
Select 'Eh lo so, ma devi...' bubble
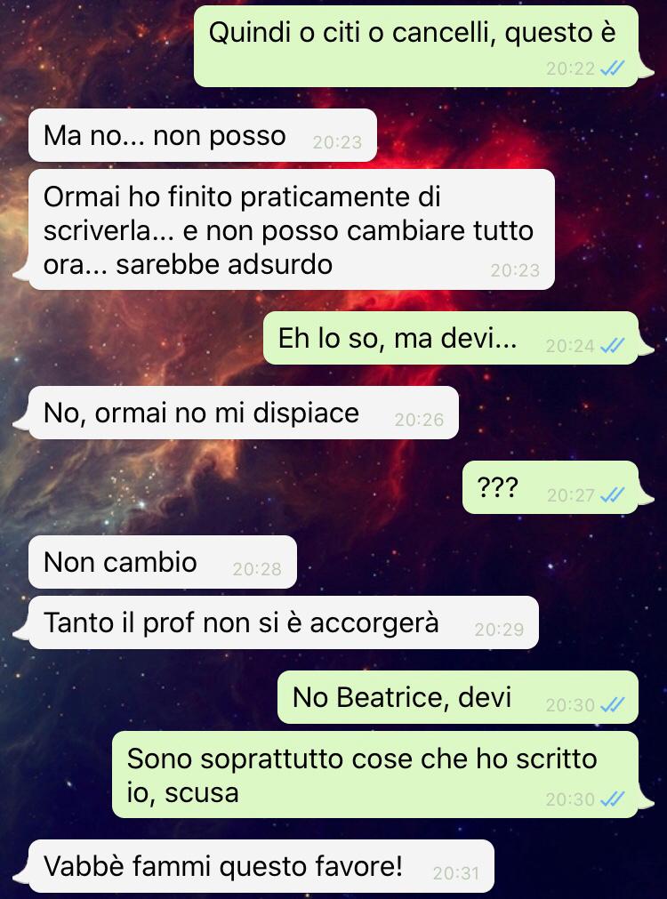point(451,338)
